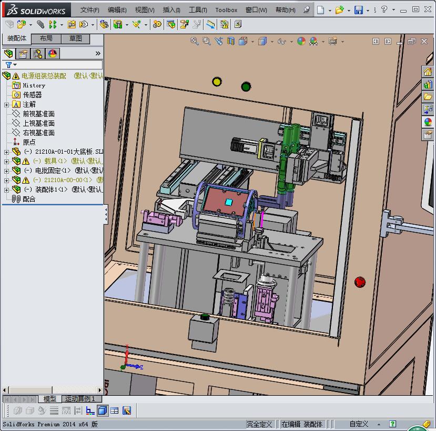Expand the 21210A-01-01大底板 component node
The height and width of the screenshot is (431, 436).
(x=6, y=152)
